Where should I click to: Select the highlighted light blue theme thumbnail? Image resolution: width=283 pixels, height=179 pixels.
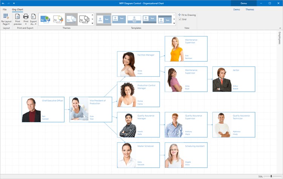click(71, 19)
